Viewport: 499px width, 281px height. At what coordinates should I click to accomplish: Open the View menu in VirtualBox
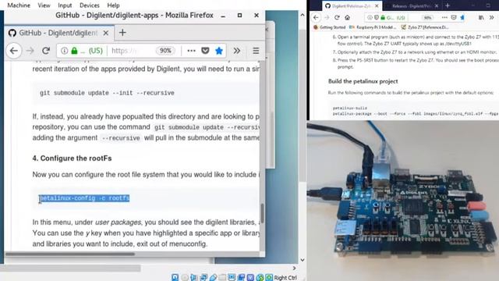click(44, 5)
